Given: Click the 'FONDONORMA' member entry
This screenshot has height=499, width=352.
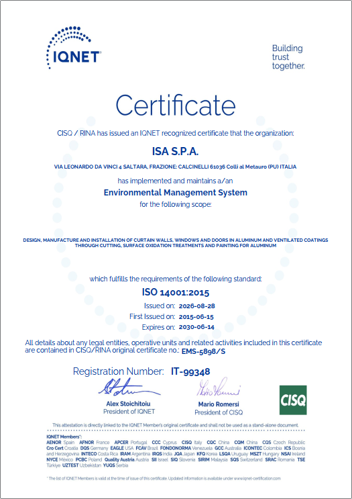Looking at the screenshot, I should pos(186,449).
